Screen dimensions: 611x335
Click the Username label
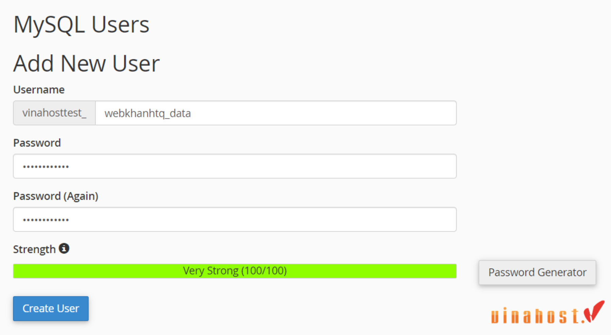[39, 90]
